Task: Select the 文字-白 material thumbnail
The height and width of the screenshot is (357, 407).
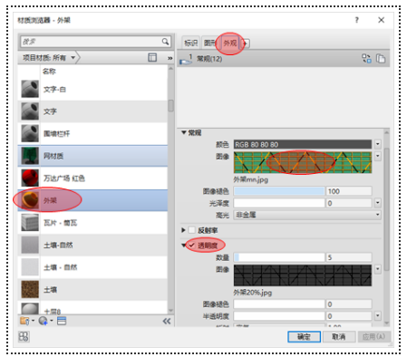Action: [x=30, y=89]
